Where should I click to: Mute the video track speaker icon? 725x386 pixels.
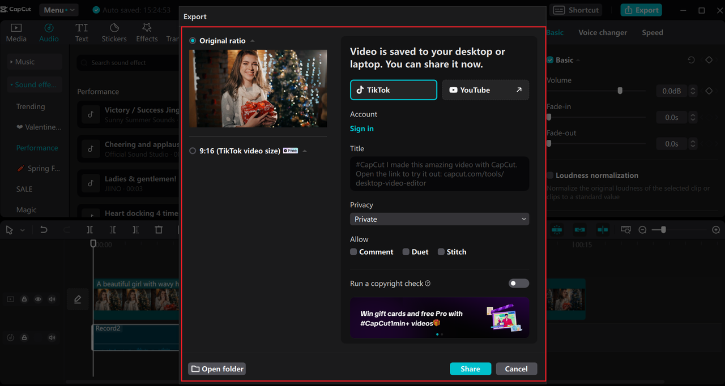[x=52, y=299]
